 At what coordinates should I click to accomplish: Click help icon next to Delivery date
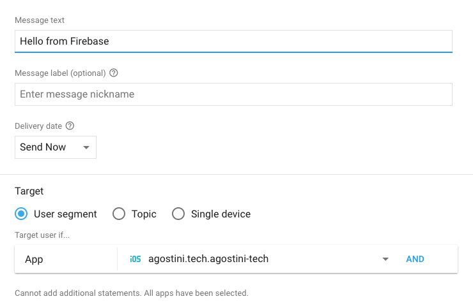[x=70, y=126]
